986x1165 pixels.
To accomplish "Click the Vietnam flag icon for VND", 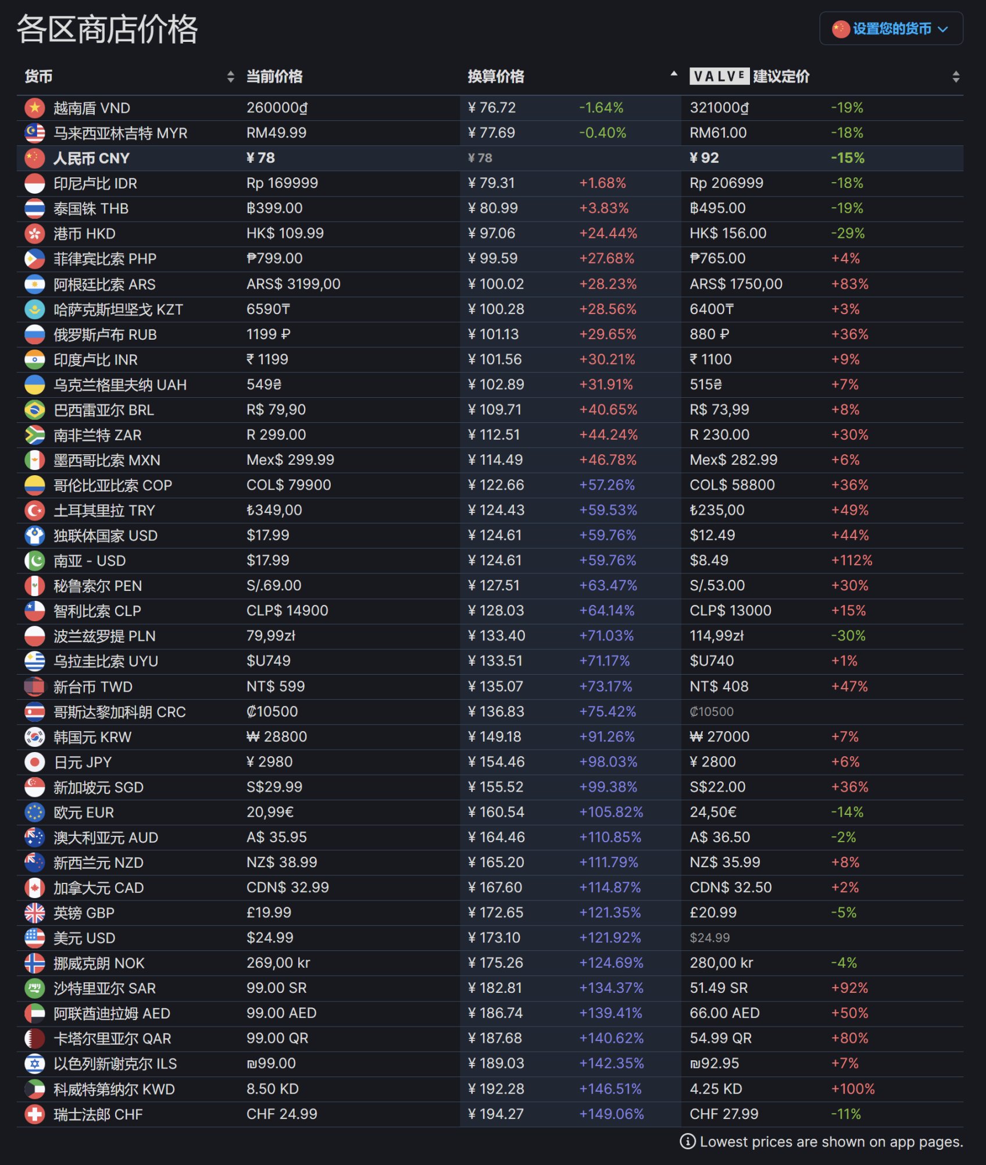I will point(35,108).
